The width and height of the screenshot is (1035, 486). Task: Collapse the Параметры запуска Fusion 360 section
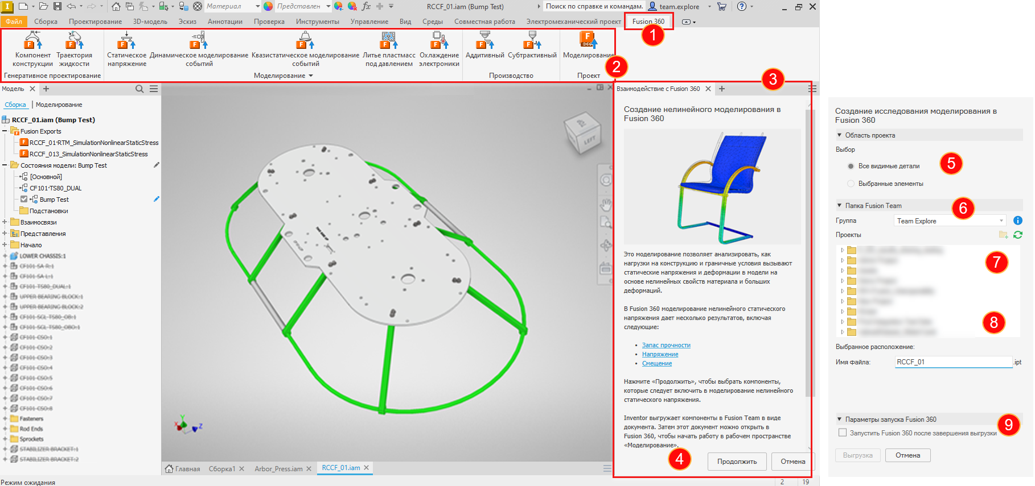click(839, 419)
